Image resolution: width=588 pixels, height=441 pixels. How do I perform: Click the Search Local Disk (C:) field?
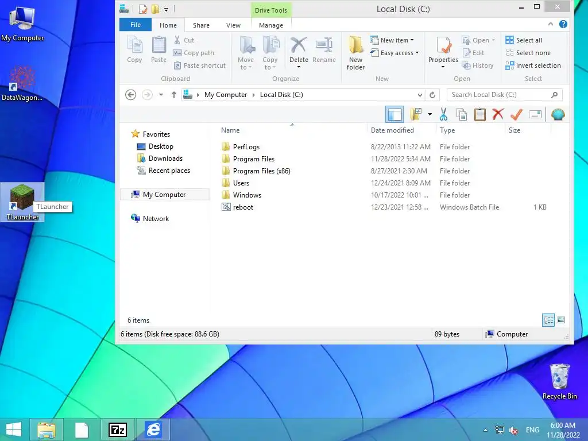[504, 95]
